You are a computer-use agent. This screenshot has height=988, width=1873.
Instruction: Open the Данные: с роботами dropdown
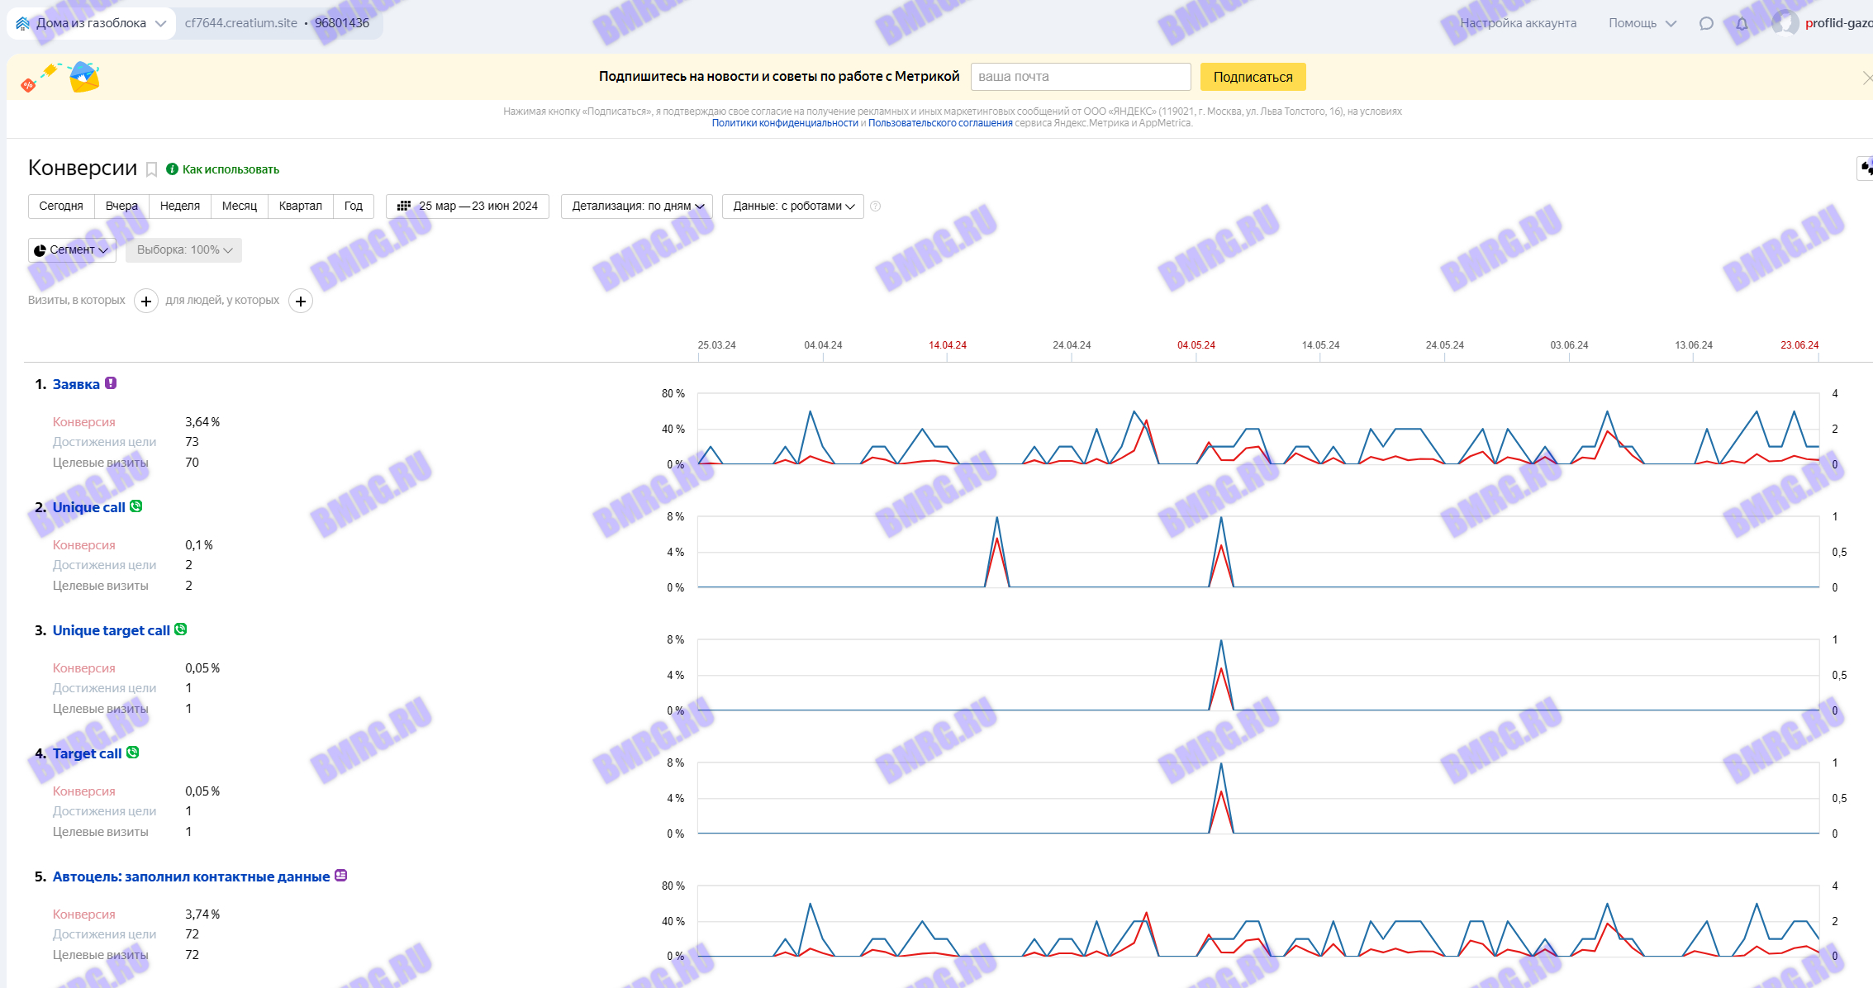(793, 207)
